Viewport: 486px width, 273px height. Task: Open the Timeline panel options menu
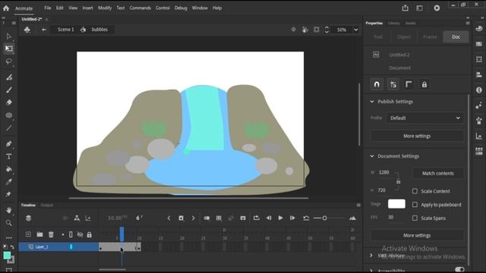(x=358, y=205)
